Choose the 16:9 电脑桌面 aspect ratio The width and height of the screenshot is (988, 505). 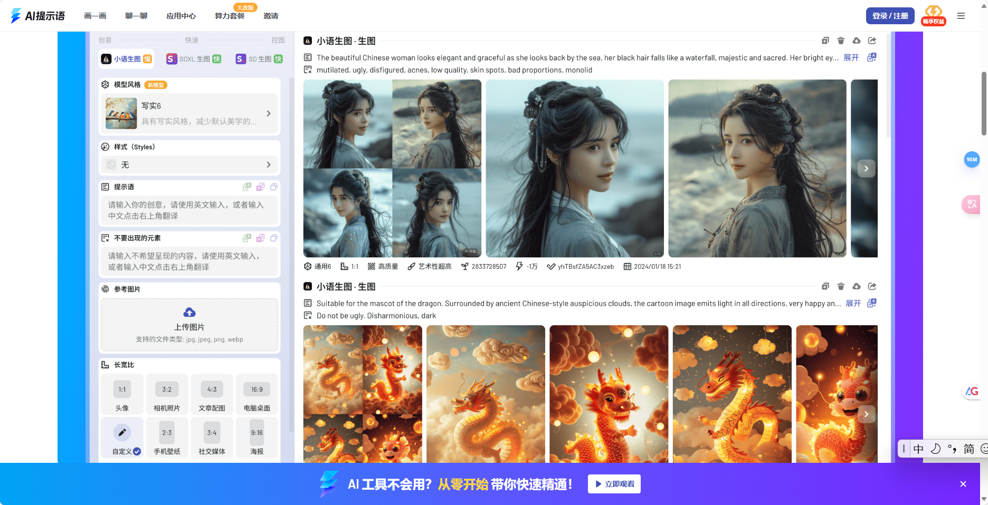pos(257,394)
